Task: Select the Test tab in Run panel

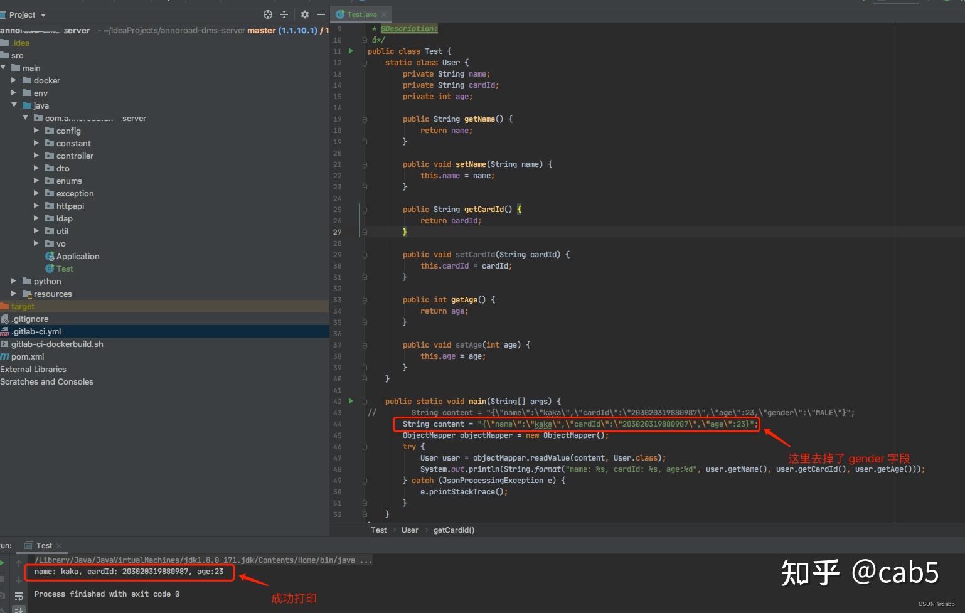Action: 44,546
